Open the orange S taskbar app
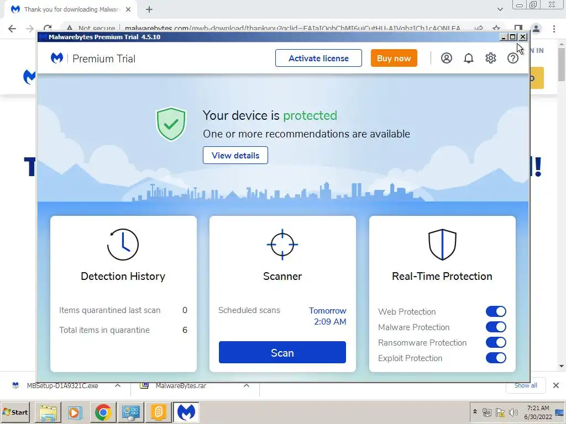Screen dimensions: 566x424 tap(158, 412)
